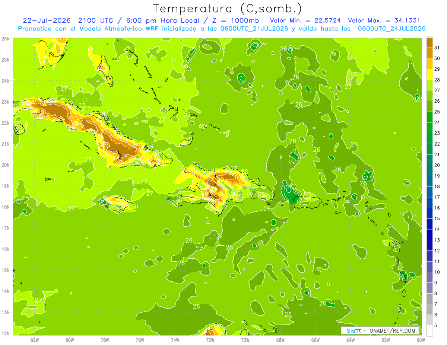This screenshot has height=345, width=447.
Task: Click the valid-until time "0600UTC_24JUL2026"
Action: 391,29
